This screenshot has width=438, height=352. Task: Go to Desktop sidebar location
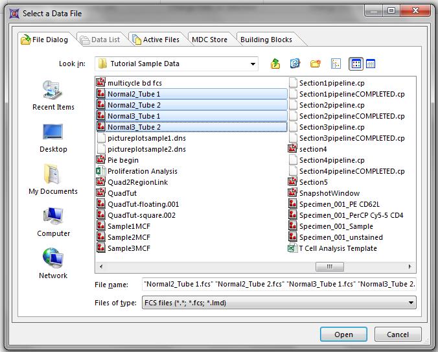click(53, 137)
